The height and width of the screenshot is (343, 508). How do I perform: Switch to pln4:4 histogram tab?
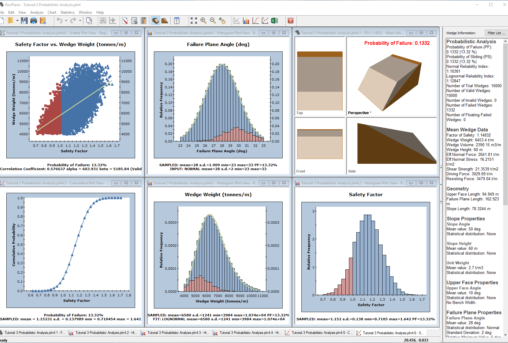click(248, 333)
